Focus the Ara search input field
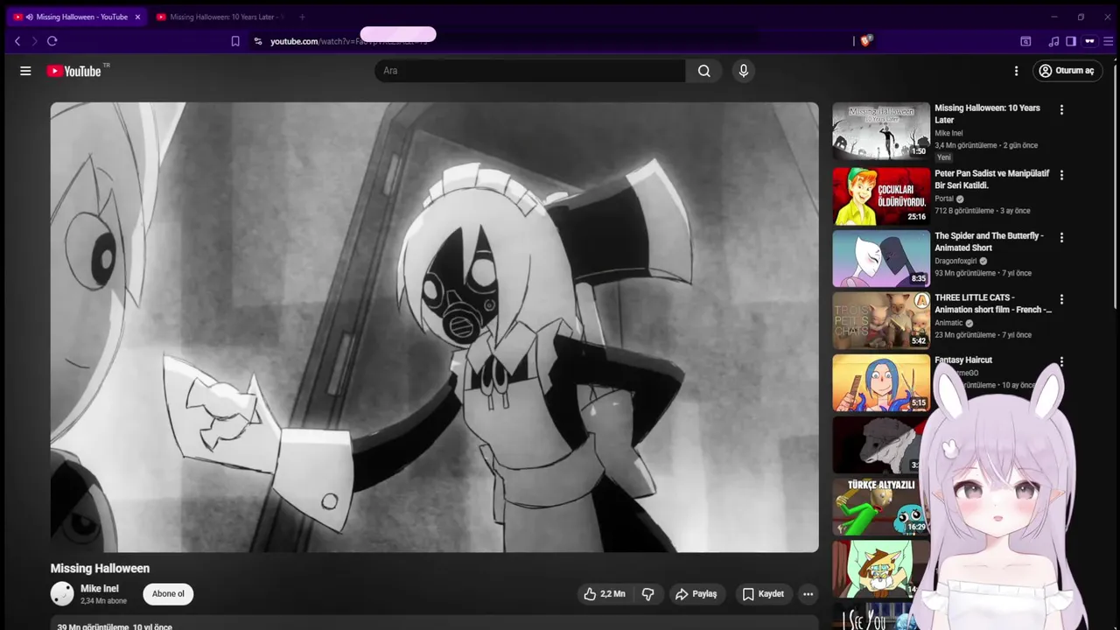 pyautogui.click(x=530, y=71)
